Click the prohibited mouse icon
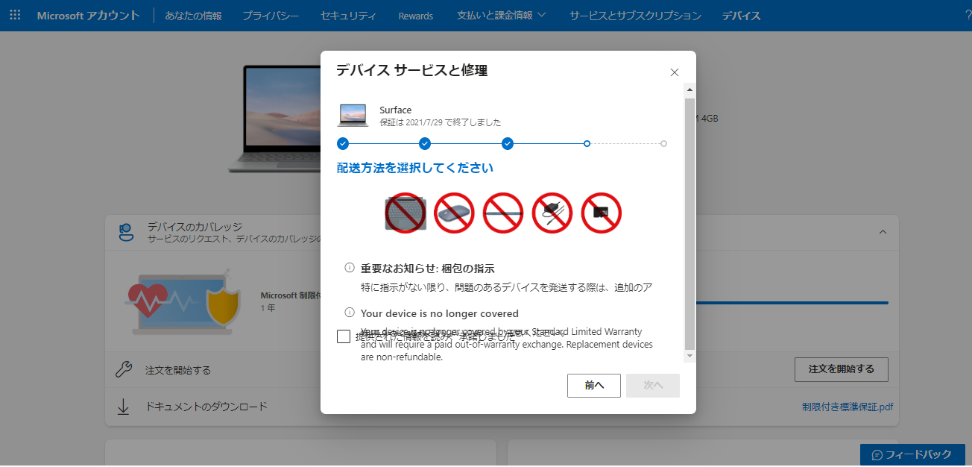Viewport: 972px width, 467px height. click(x=454, y=213)
